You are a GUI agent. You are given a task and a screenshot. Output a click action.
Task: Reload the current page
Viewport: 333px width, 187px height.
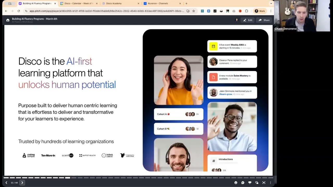[x=19, y=11]
